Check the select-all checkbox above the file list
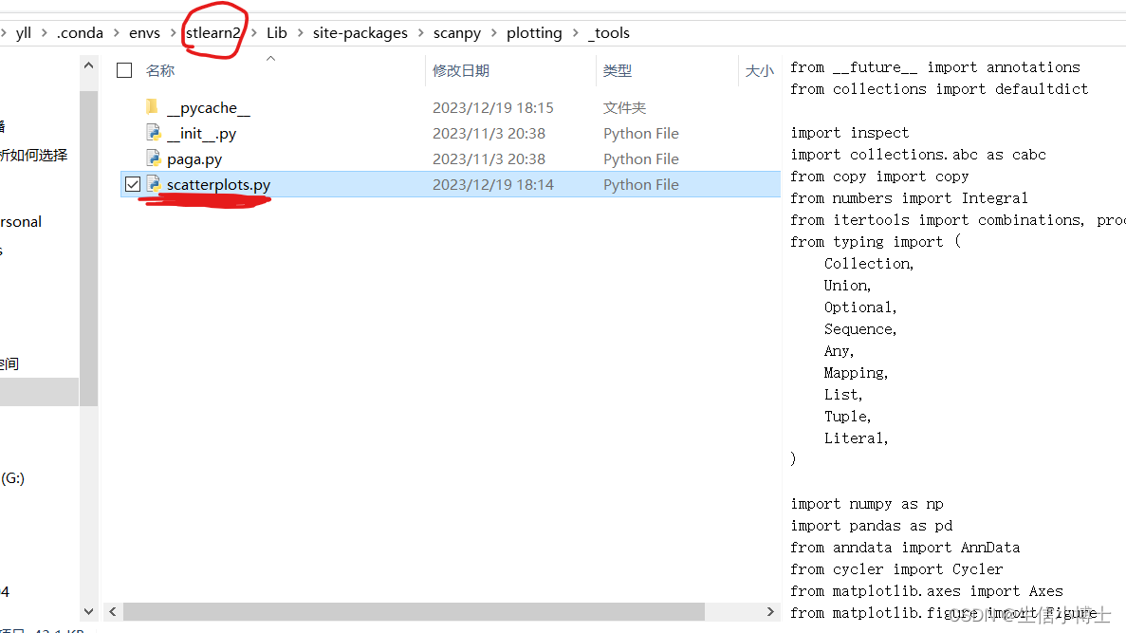Image resolution: width=1126 pixels, height=633 pixels. coord(123,69)
